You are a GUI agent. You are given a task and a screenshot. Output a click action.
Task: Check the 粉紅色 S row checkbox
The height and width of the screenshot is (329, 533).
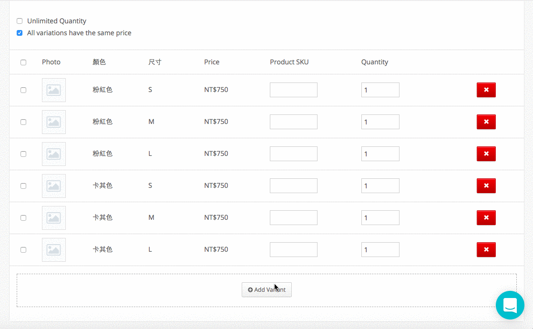23,90
